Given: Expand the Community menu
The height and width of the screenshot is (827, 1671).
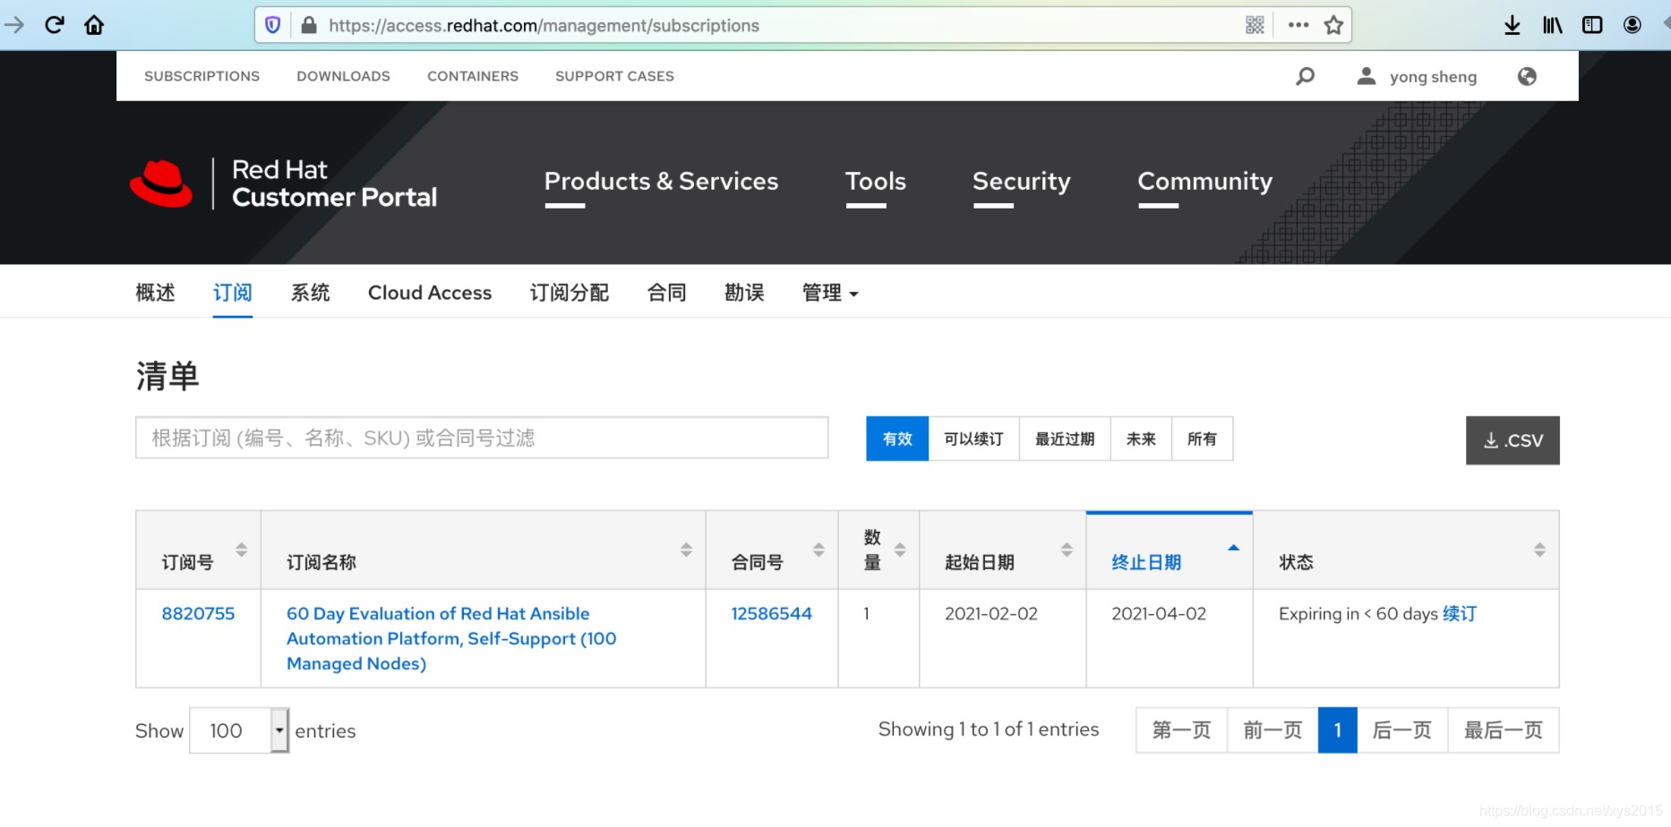Looking at the screenshot, I should [1204, 182].
